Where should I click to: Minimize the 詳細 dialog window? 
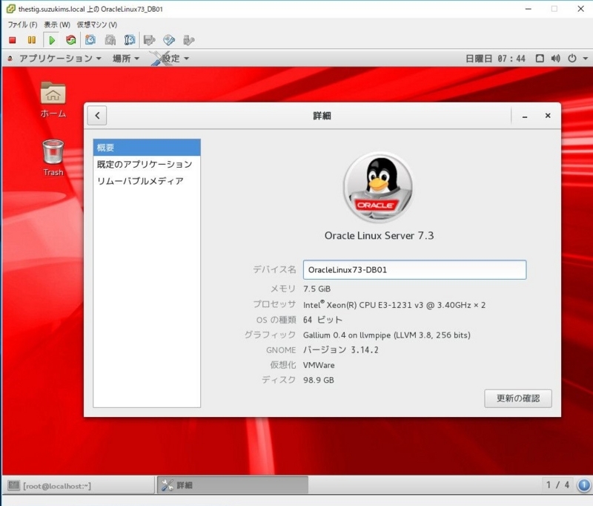pos(525,116)
